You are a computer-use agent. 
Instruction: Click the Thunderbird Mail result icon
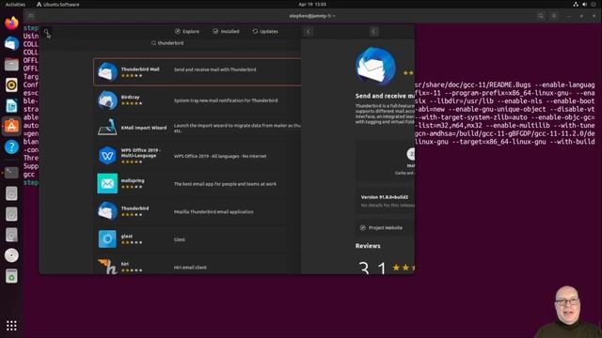tap(107, 71)
